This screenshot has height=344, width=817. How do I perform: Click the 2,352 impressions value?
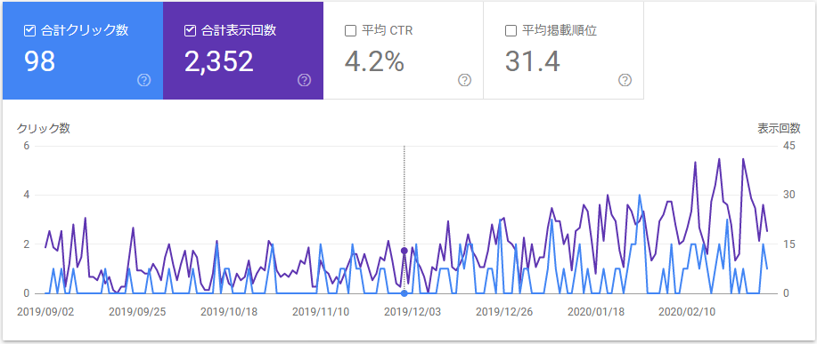point(219,61)
